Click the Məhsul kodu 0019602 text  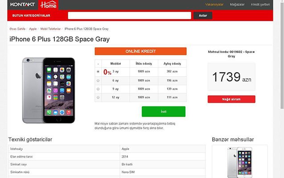click(x=231, y=54)
